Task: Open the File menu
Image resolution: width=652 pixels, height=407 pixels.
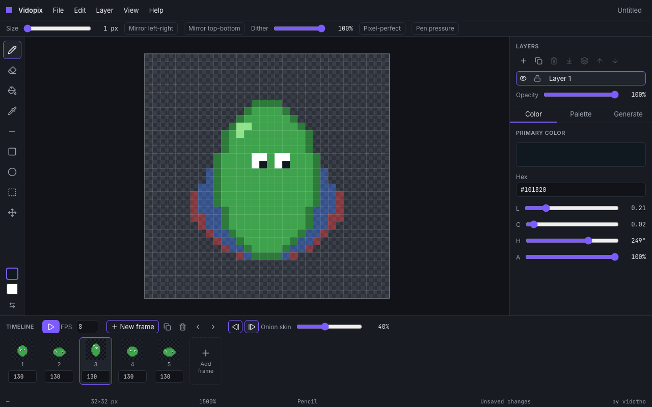Action: [59, 10]
